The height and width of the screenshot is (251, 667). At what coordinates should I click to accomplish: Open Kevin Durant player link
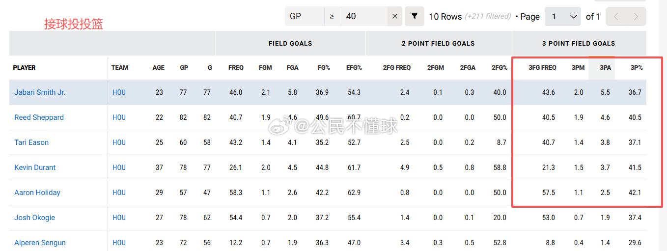point(35,167)
